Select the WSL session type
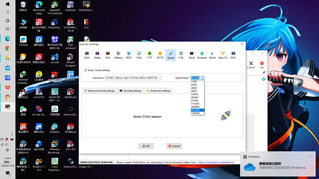 pos(233,55)
